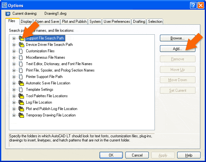Click the Device Driver File Search Path folder icon
This screenshot has width=206, height=162.
[21, 45]
